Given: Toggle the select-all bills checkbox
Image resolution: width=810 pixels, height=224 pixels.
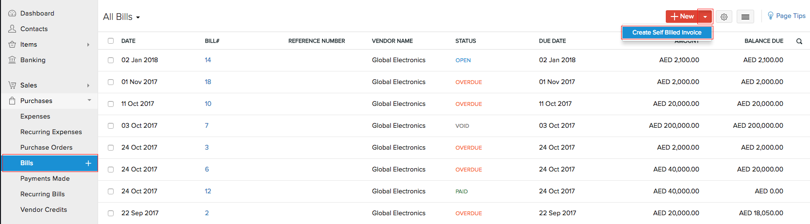Looking at the screenshot, I should tap(111, 41).
